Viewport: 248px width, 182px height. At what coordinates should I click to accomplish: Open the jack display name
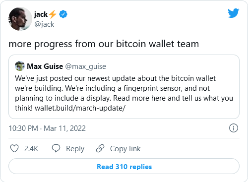(x=41, y=14)
